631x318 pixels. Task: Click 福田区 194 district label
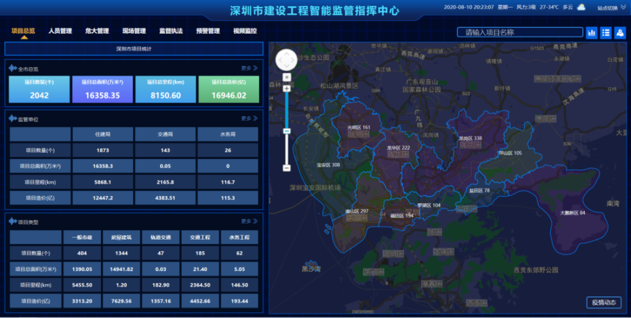pos(401,216)
